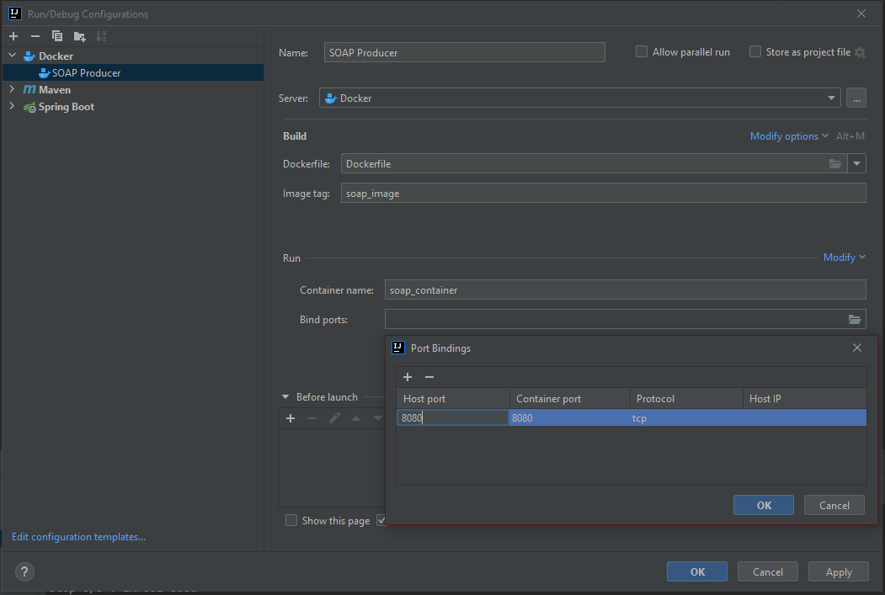Remove the selected port binding
This screenshot has height=595, width=885.
coord(429,377)
